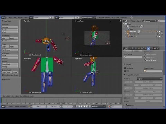
Task: Click the Lamp object icon in outliner
Action: click(x=128, y=37)
